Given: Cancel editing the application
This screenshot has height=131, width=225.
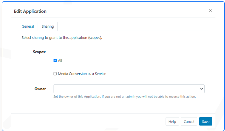Looking at the screenshot, I should click(x=189, y=121).
